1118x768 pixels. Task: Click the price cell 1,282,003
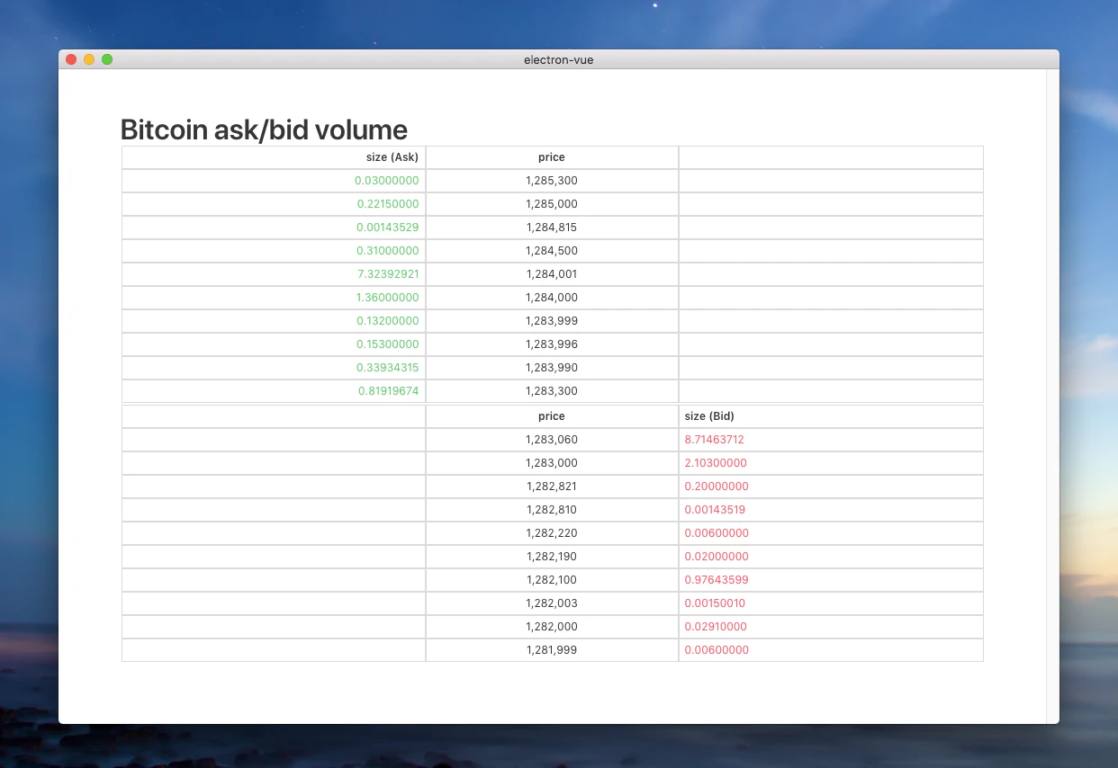click(x=552, y=603)
